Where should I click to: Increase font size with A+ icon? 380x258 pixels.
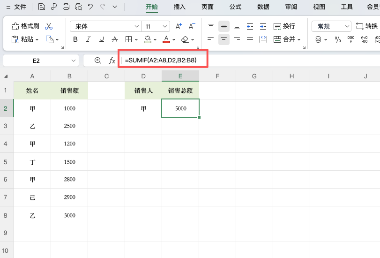click(x=179, y=26)
